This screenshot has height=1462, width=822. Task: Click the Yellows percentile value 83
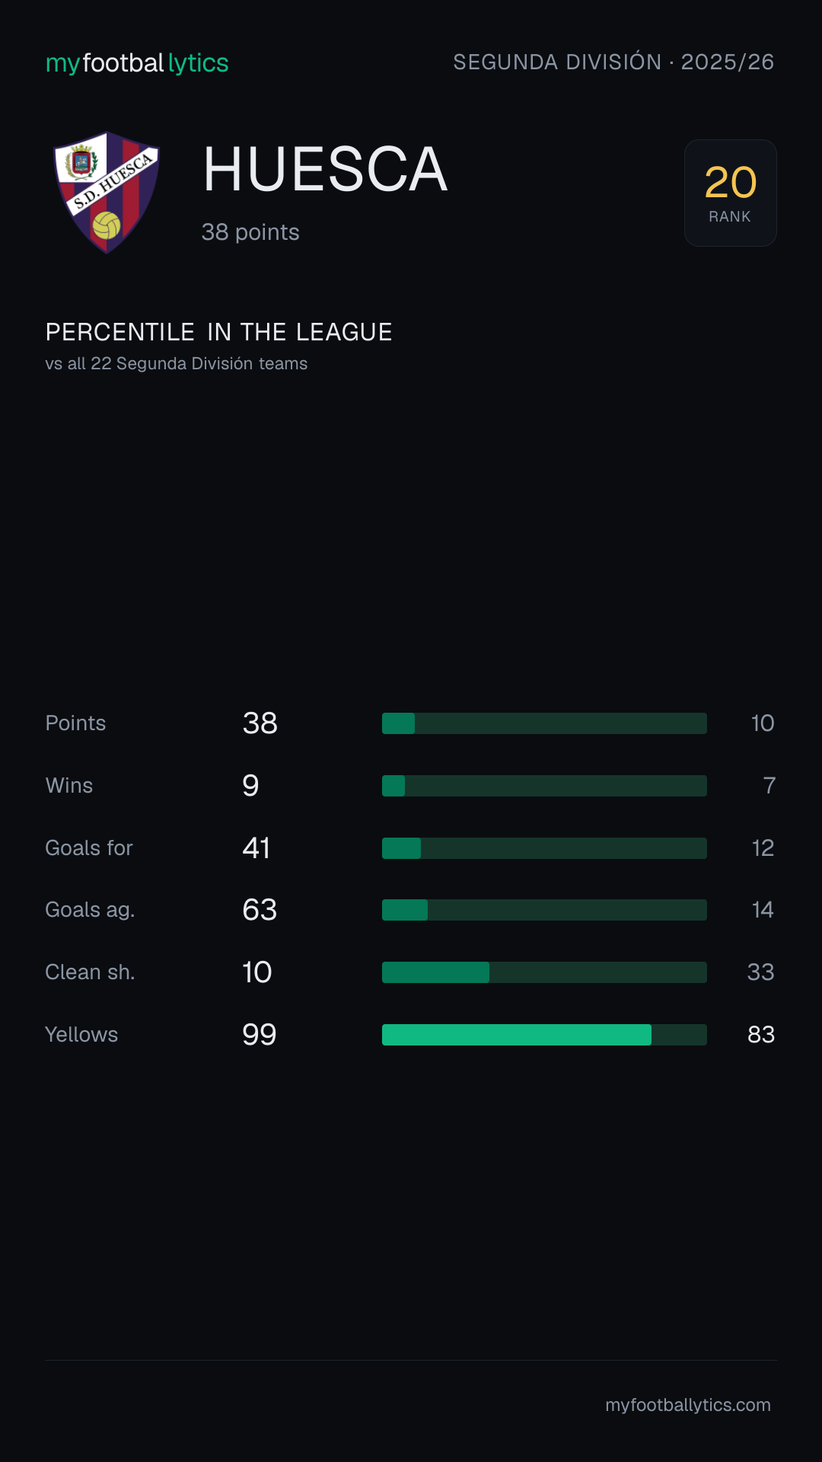tap(761, 1035)
